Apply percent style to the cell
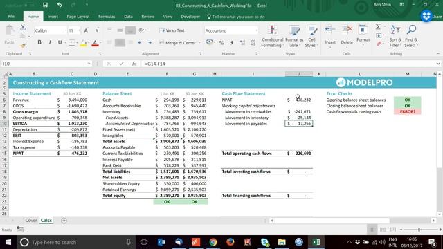The height and width of the screenshot is (249, 443). pyautogui.click(x=221, y=43)
